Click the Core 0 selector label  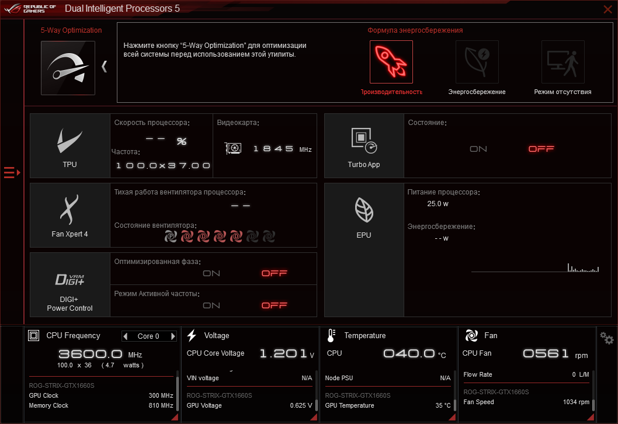148,336
